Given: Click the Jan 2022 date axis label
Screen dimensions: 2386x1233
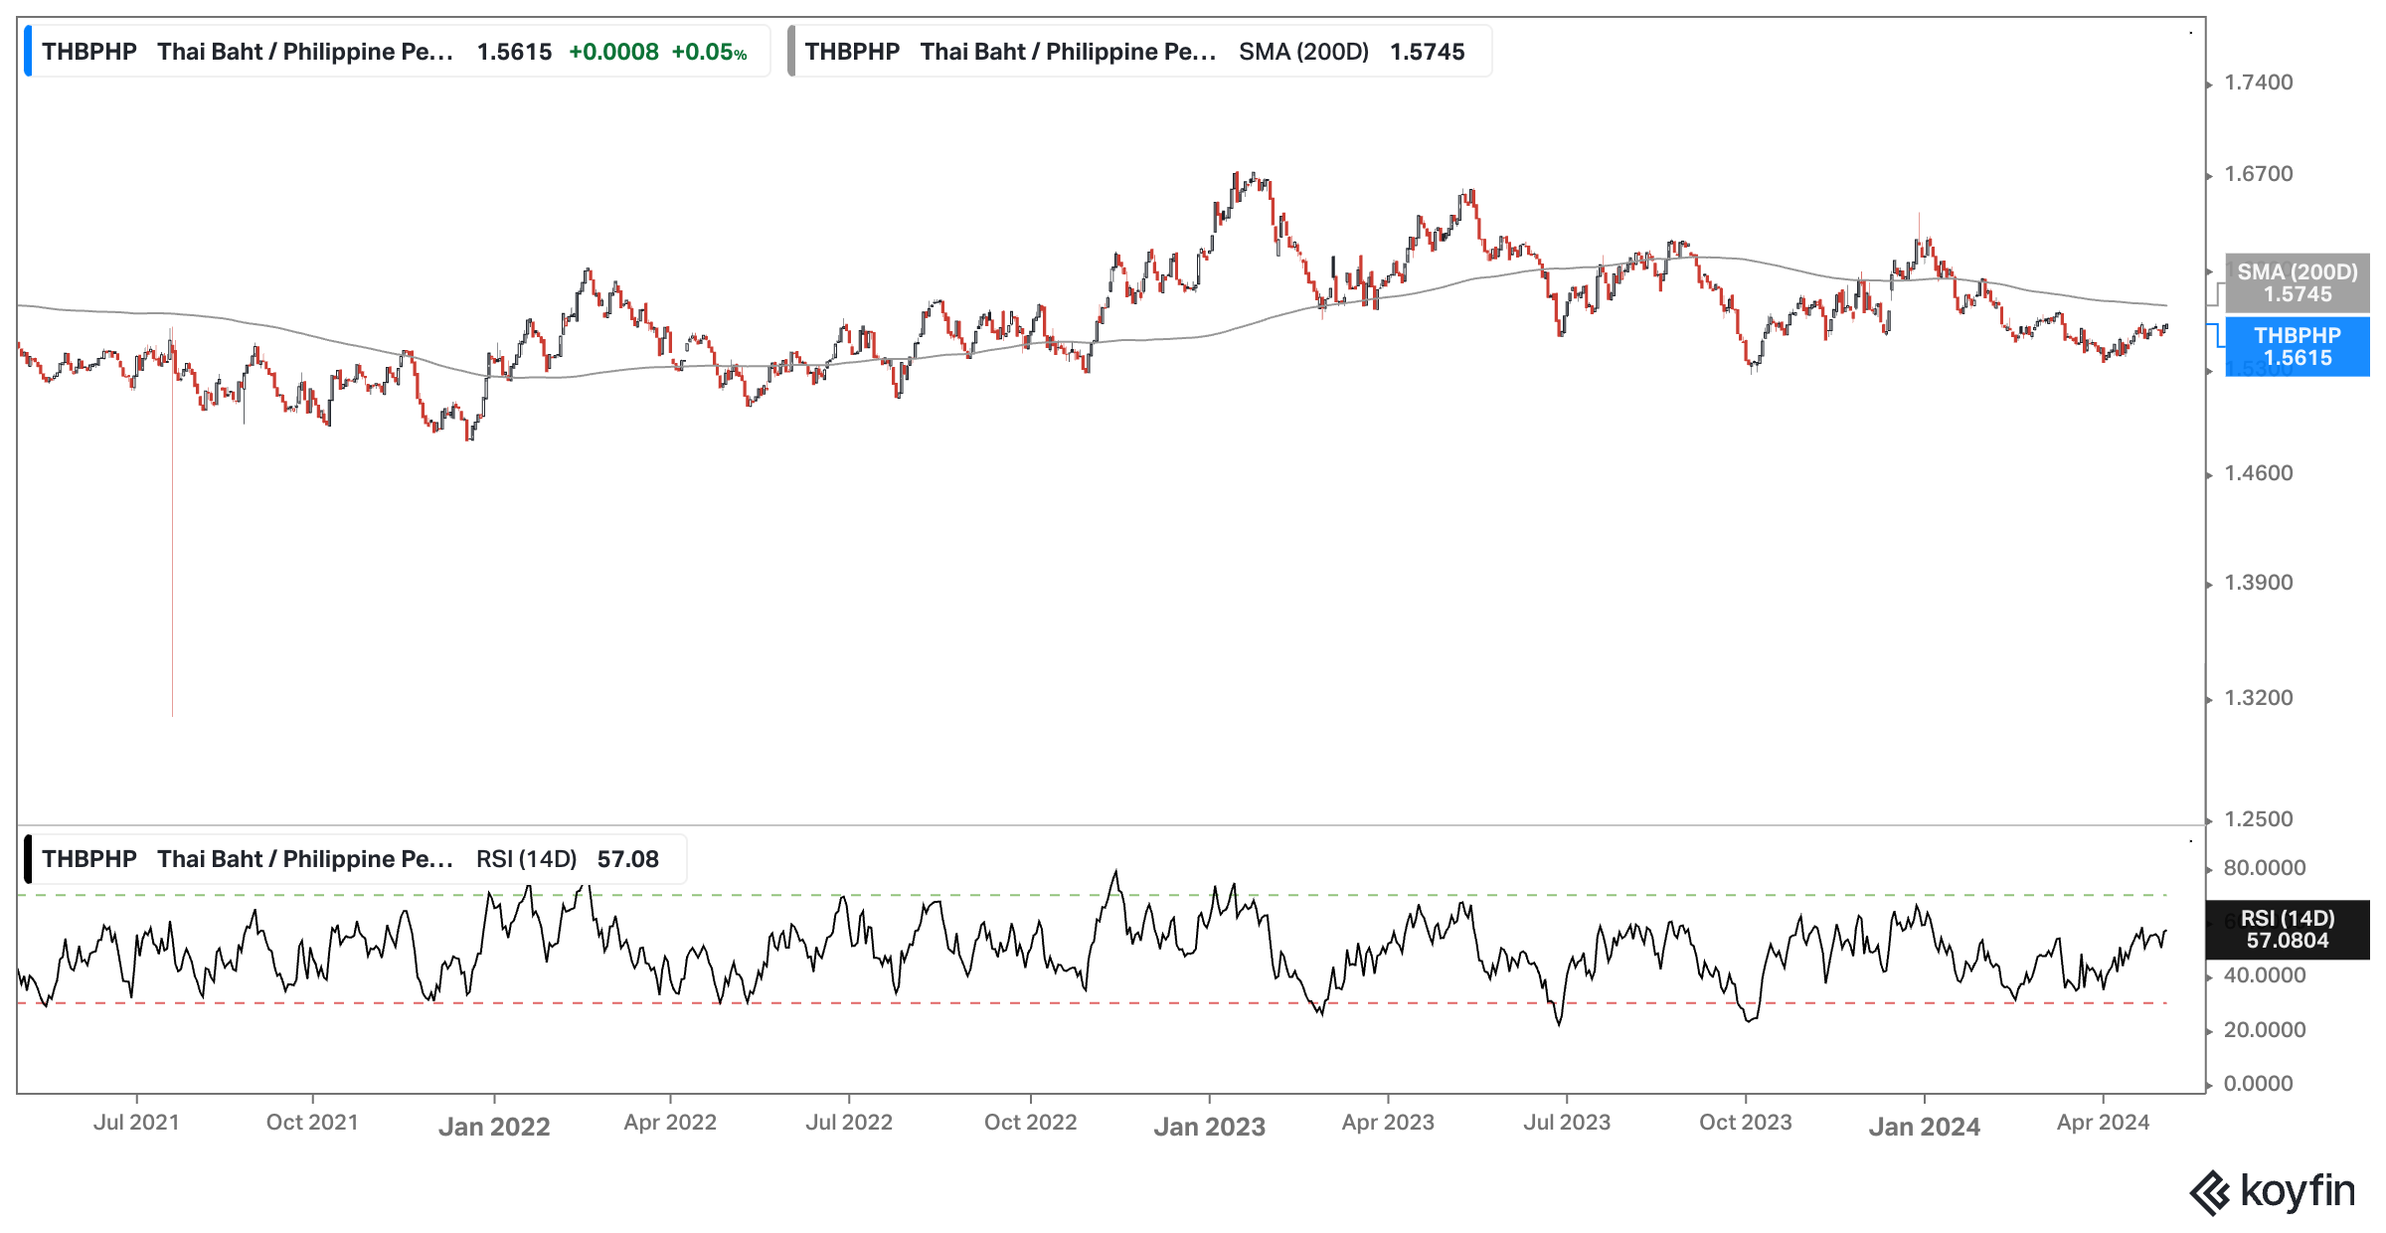Looking at the screenshot, I should coord(494,1127).
